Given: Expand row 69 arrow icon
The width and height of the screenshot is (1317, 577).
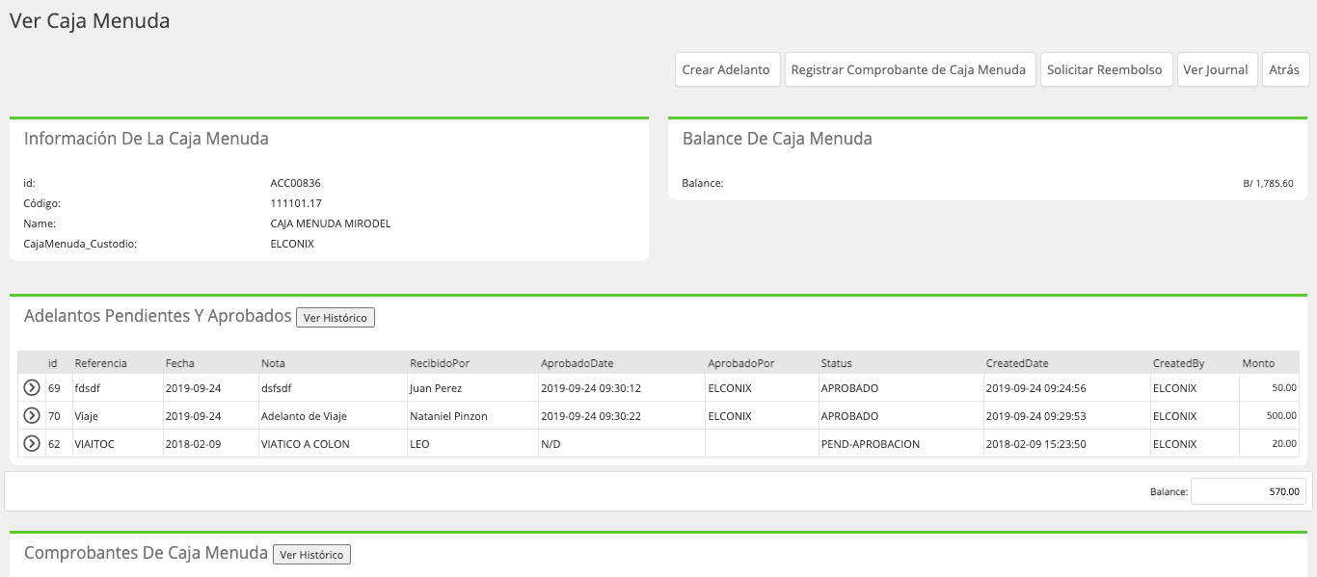Looking at the screenshot, I should 31,388.
